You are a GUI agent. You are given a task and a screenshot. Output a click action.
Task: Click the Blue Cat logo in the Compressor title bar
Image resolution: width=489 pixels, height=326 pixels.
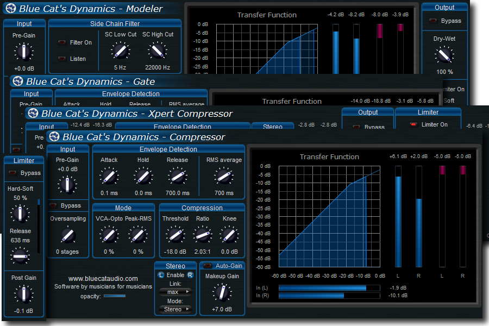pos(54,137)
